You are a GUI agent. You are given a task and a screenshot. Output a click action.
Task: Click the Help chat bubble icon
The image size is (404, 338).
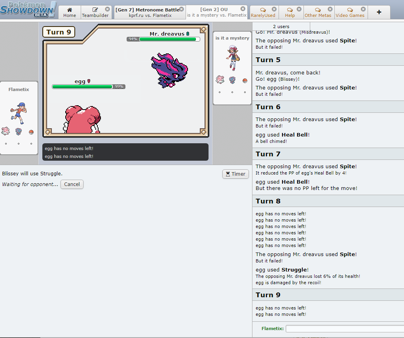290,10
